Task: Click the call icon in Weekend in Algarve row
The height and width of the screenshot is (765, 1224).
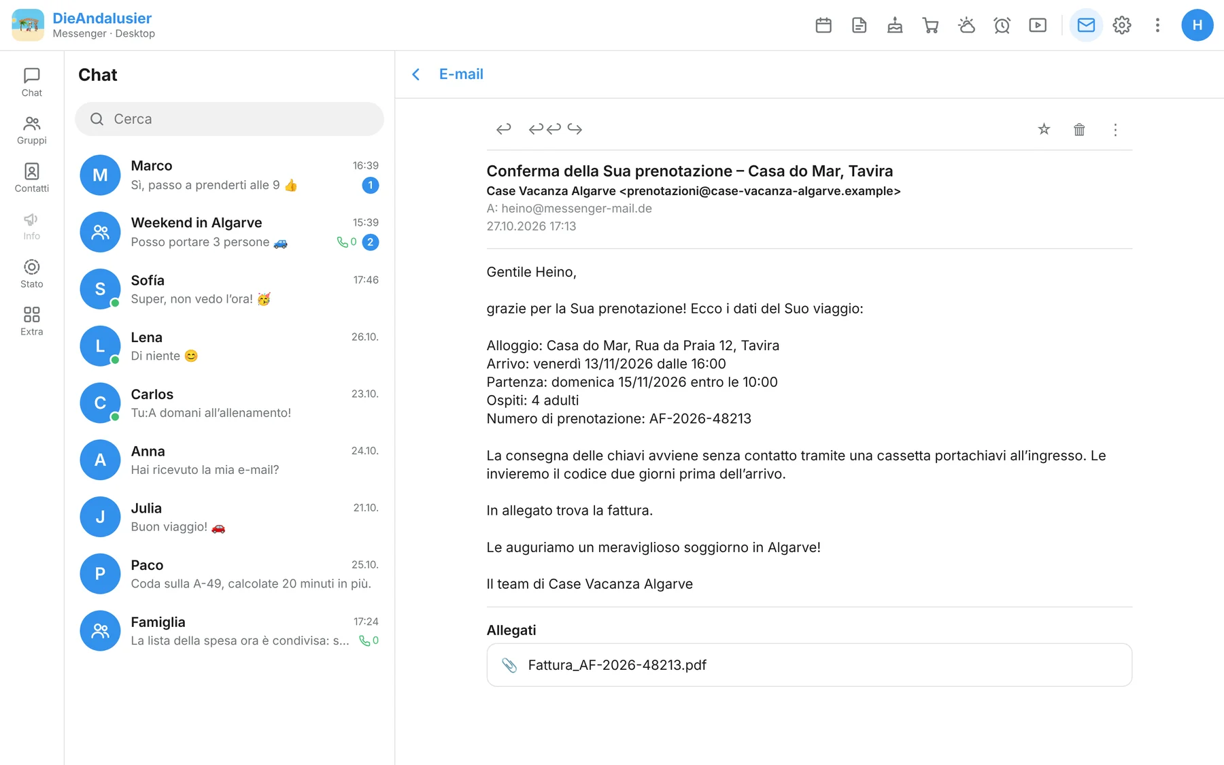Action: coord(343,242)
